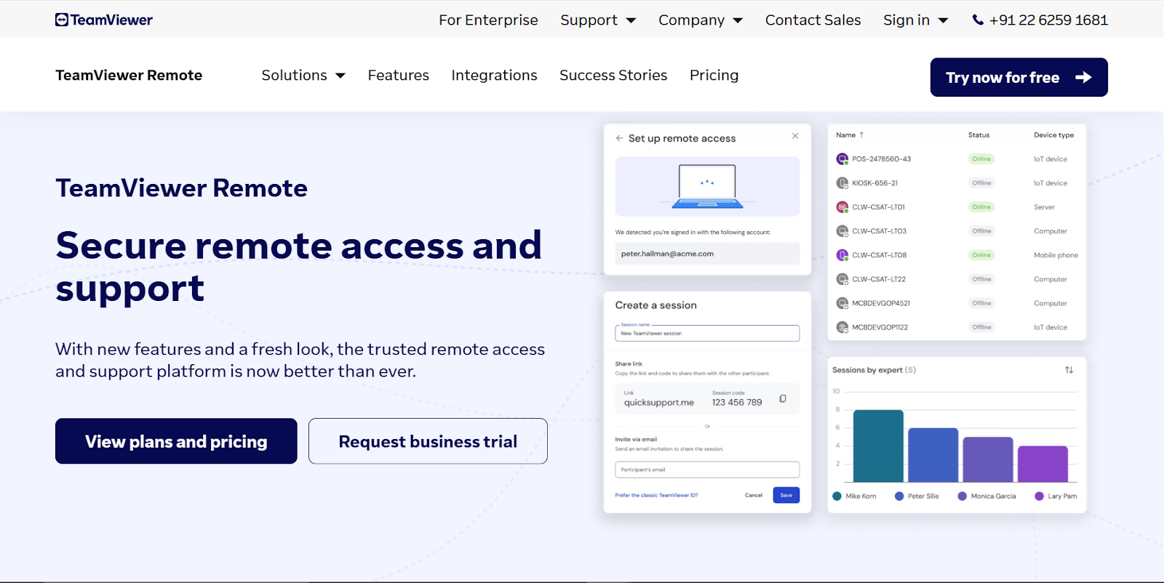Close the Set up remote access dialog
Screen dimensions: 1164x583
click(x=795, y=136)
